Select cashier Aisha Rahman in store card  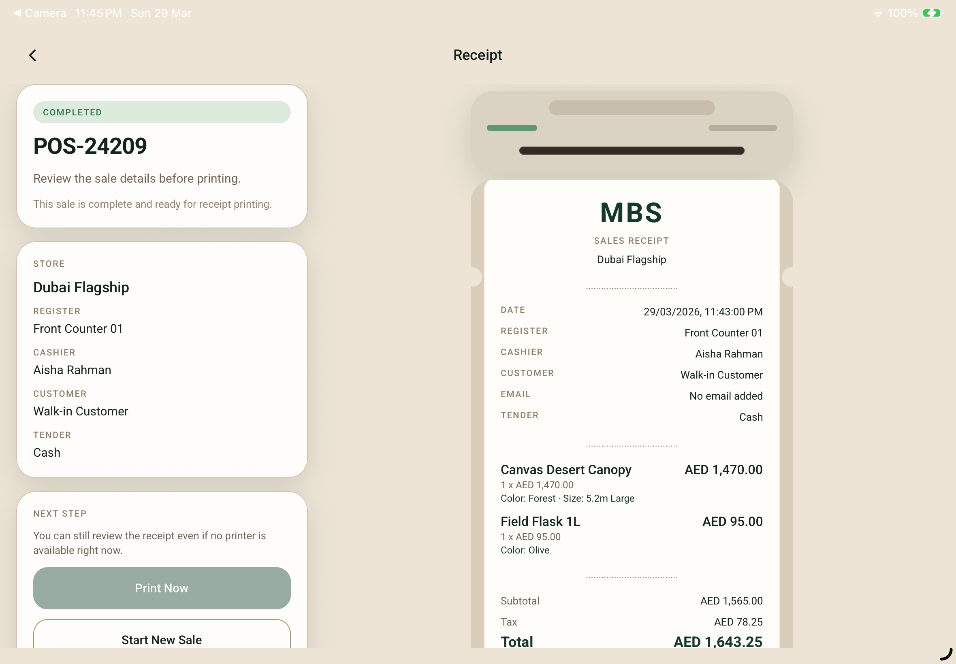[72, 370]
